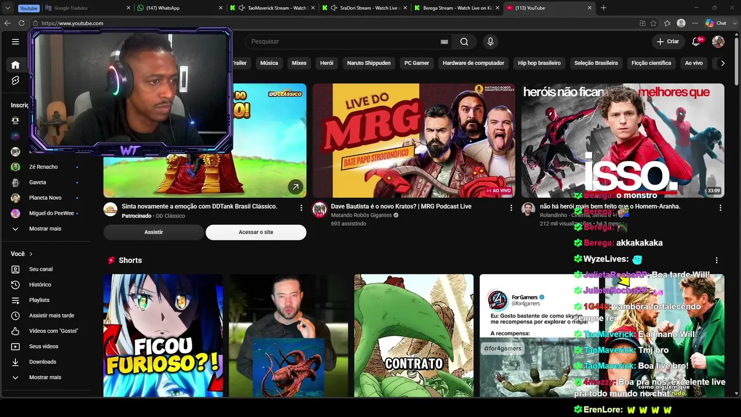Open the FICOU FURIOSO Shorts thumbnail

click(x=163, y=336)
